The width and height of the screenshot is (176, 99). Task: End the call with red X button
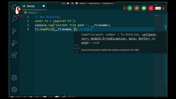tap(151, 8)
